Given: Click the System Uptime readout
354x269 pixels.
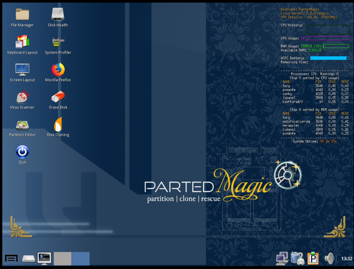Looking at the screenshot, I should (x=314, y=142).
